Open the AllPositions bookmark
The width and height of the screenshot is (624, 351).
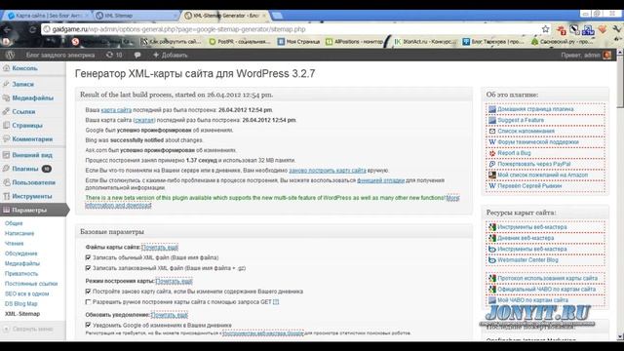point(354,41)
